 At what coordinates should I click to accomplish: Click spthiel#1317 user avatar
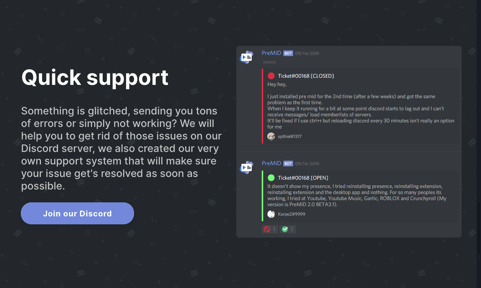coord(271,136)
